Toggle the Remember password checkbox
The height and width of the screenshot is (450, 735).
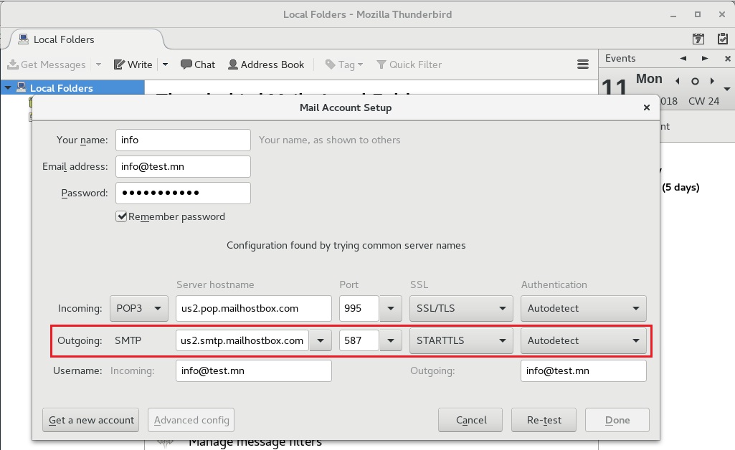tap(121, 216)
